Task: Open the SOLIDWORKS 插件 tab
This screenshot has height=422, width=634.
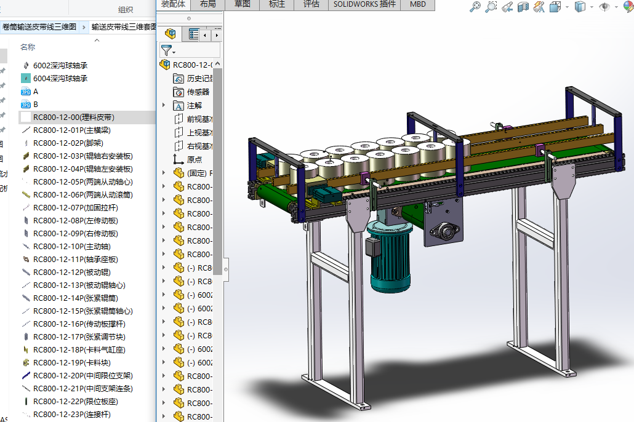Action: click(x=364, y=4)
